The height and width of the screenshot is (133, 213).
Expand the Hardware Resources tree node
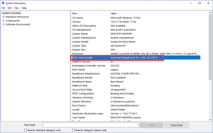coord(3,17)
